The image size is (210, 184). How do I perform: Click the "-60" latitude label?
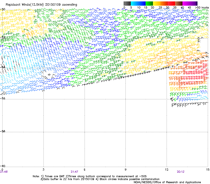[x=3, y=166]
